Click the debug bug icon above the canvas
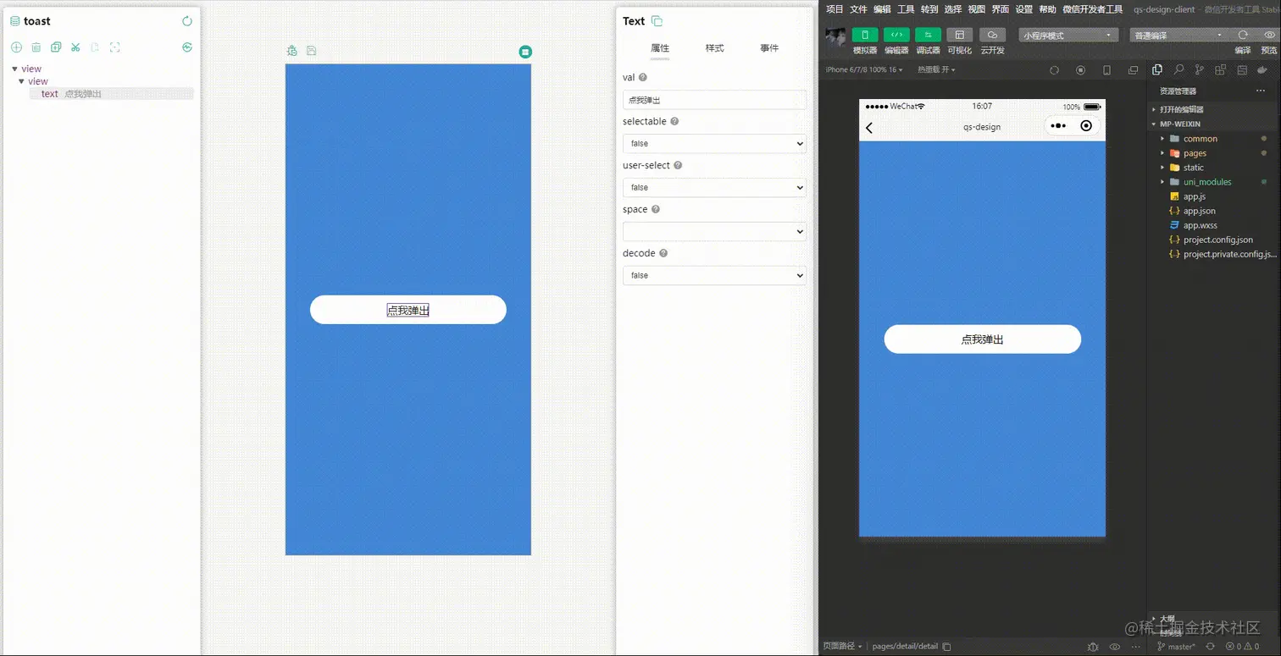This screenshot has width=1281, height=656. click(x=292, y=51)
